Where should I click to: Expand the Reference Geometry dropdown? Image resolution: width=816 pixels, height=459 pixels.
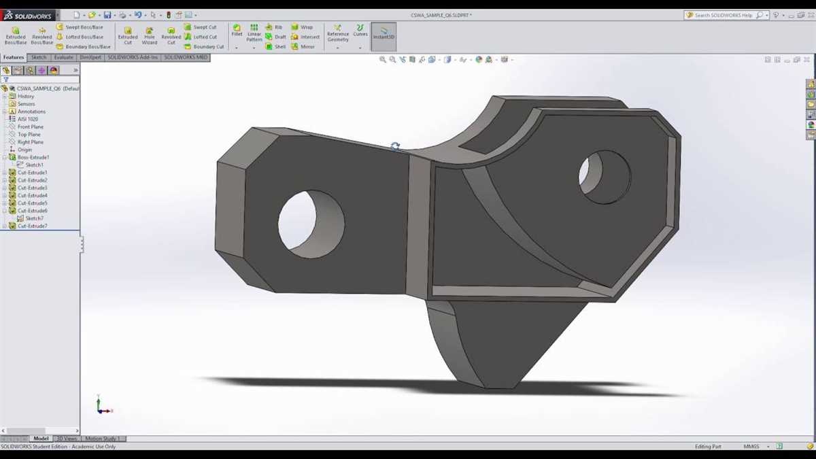pyautogui.click(x=337, y=48)
